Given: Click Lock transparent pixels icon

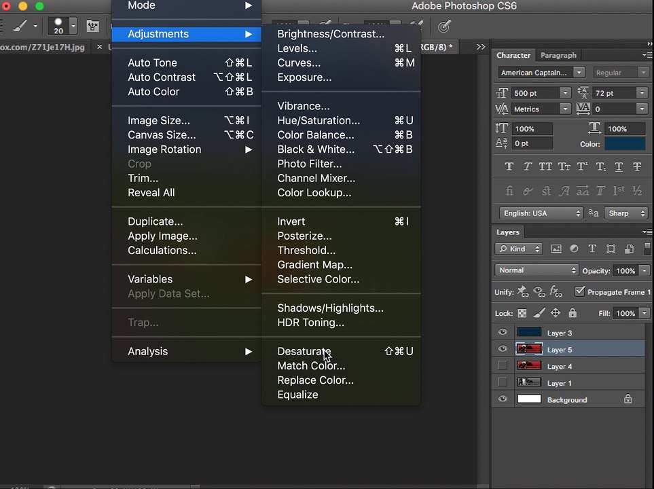Looking at the screenshot, I should (x=522, y=313).
